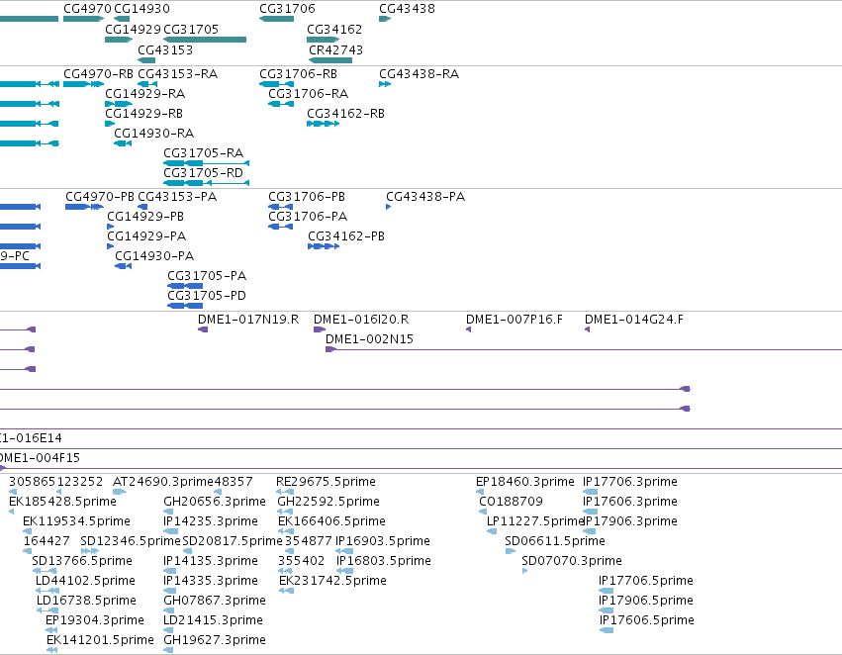Screen dimensions: 842x655
Task: Click EST EK166406.5prime
Action: point(286,531)
